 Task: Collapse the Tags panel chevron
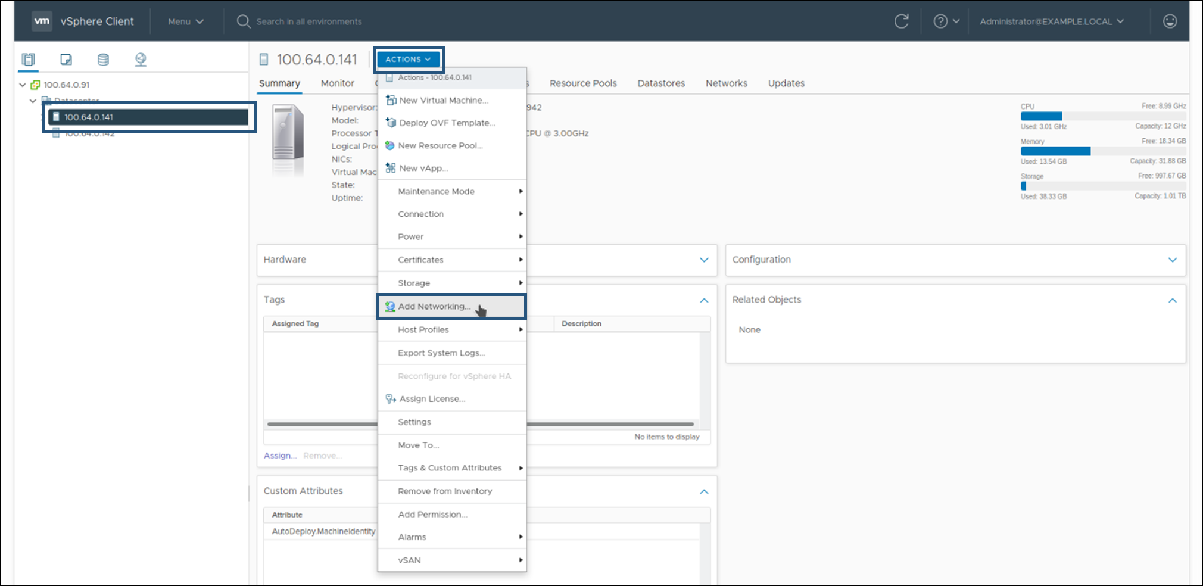coord(704,300)
